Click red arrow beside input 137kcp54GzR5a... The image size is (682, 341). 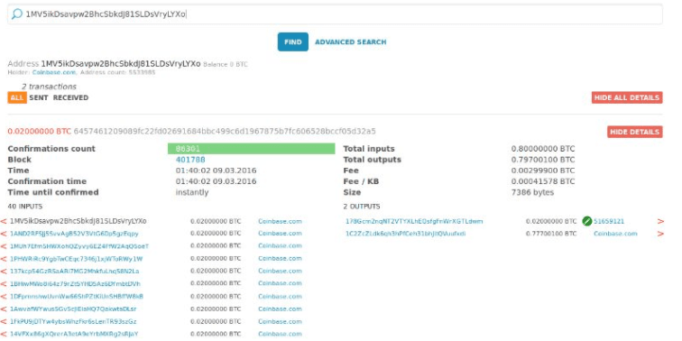tap(4, 272)
